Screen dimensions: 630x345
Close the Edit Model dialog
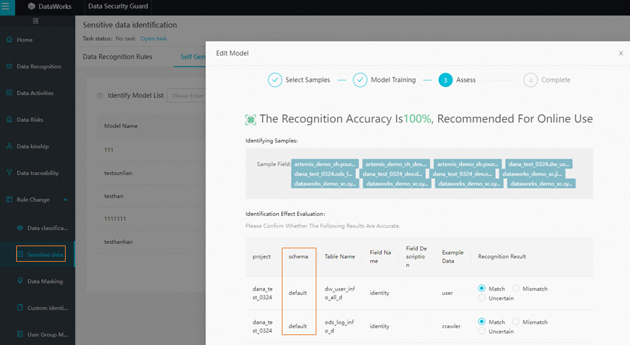point(621,54)
